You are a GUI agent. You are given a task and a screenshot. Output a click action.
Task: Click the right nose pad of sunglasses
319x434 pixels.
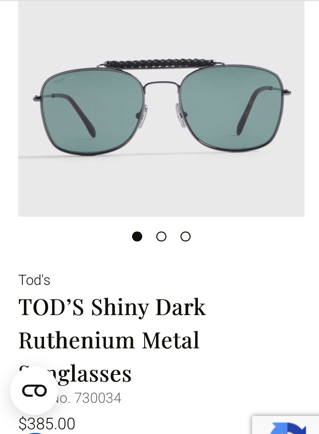(180, 115)
